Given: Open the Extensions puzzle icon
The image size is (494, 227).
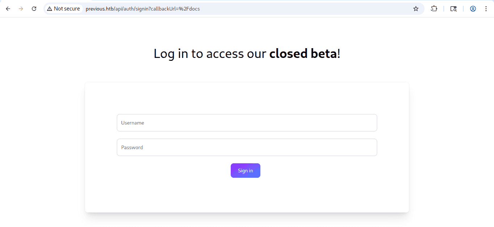Looking at the screenshot, I should coord(434,9).
